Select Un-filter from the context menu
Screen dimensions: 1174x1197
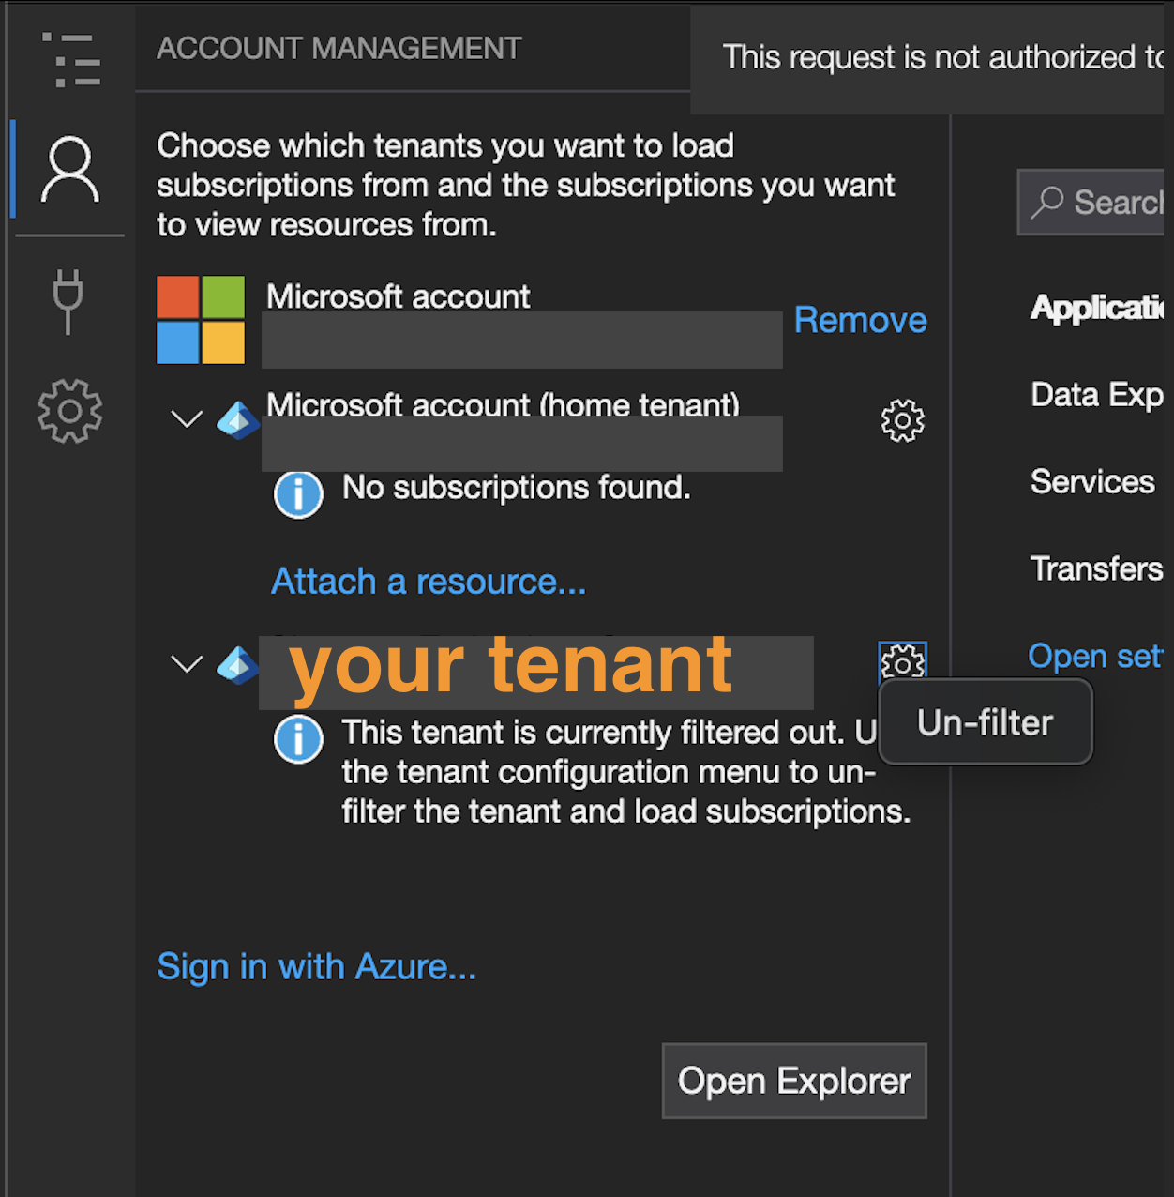pos(984,722)
